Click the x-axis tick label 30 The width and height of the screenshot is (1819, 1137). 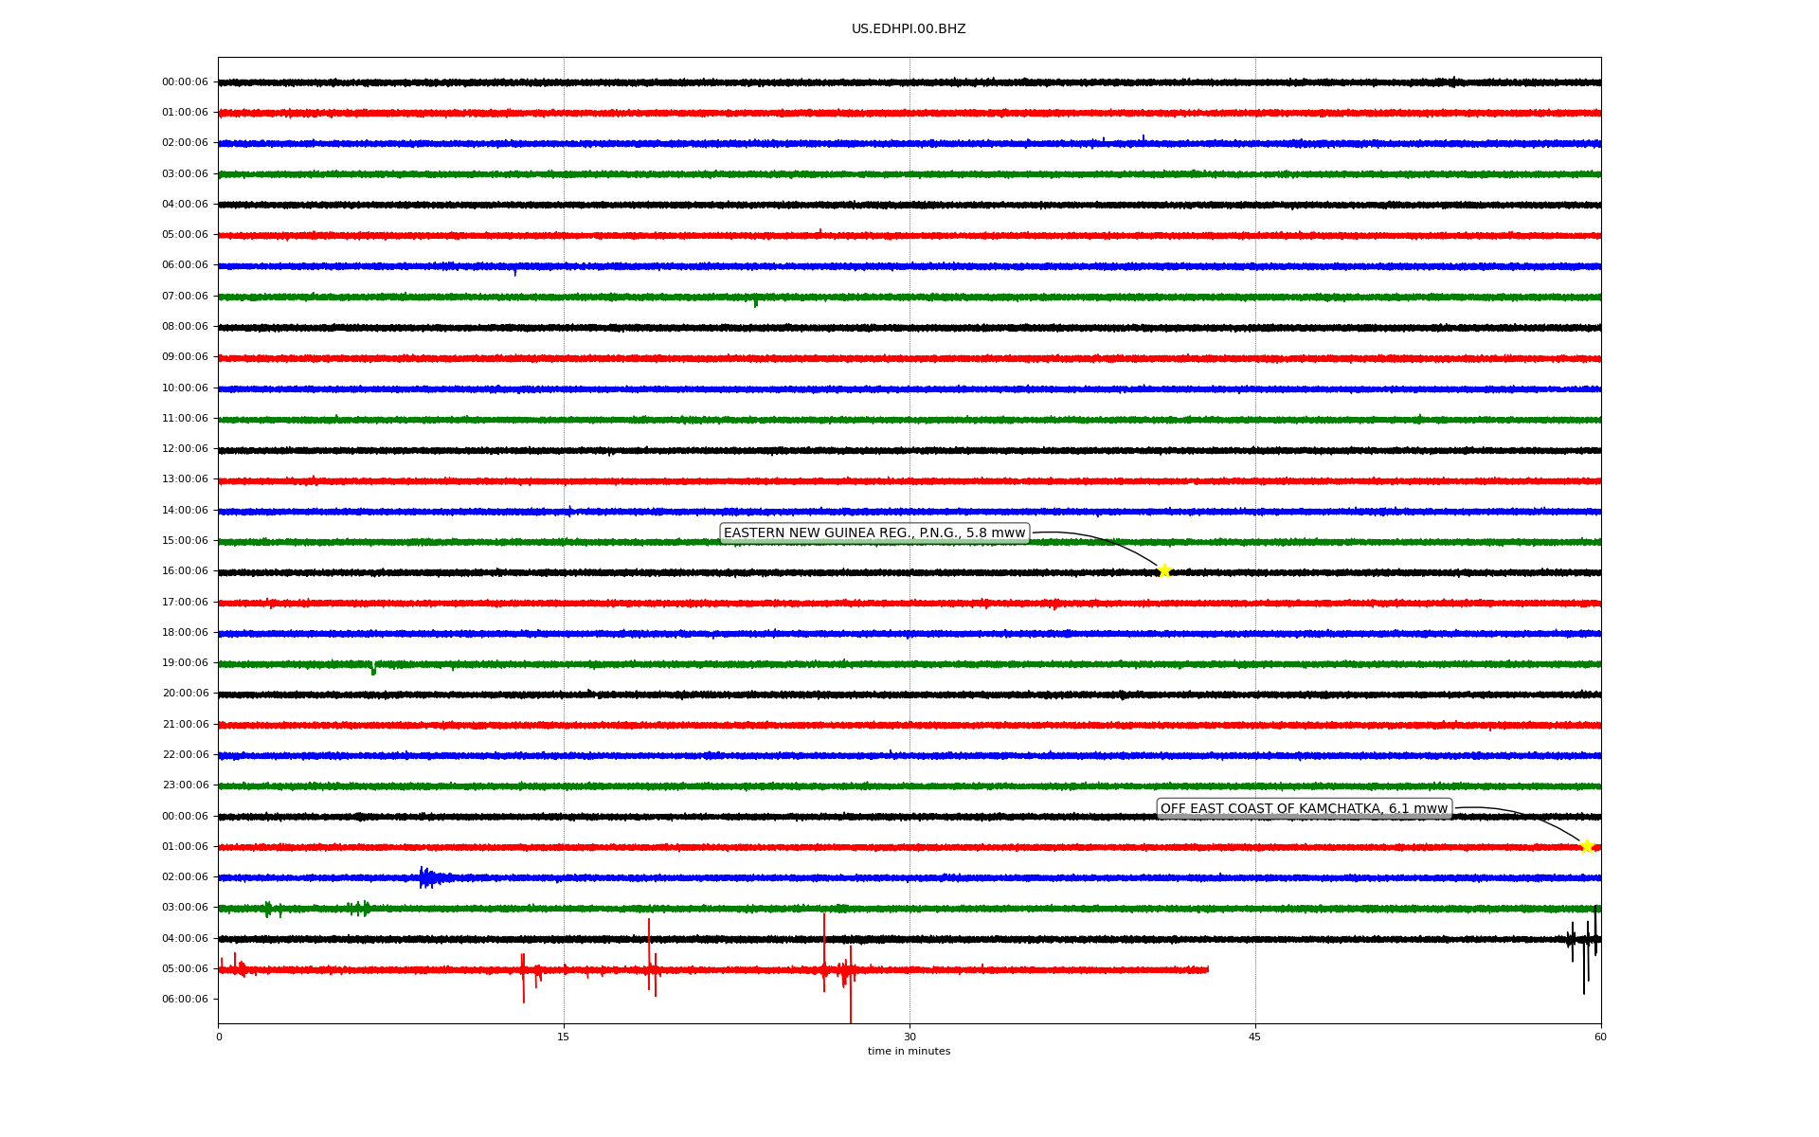tap(909, 1037)
